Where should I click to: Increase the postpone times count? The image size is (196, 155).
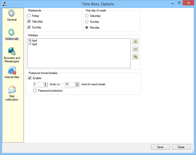(x=46, y=83)
